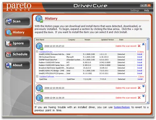Delete the 2008-12-23 scan record red X
This screenshot has height=120, width=156.
139,46
